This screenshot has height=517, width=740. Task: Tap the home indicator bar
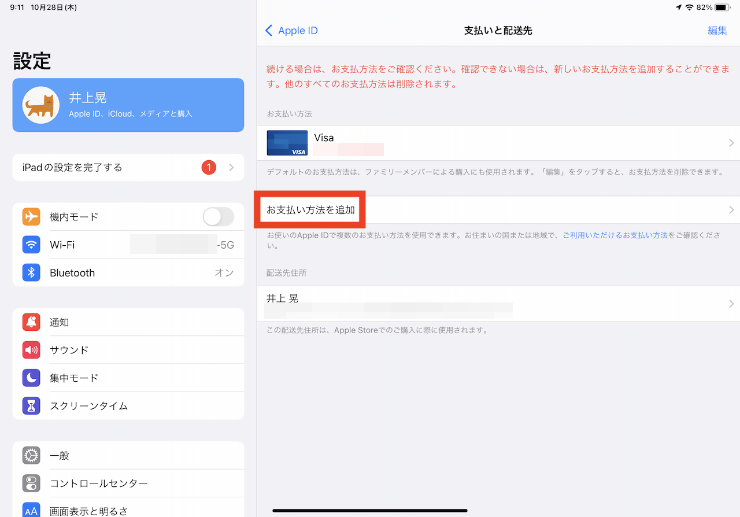(370, 511)
